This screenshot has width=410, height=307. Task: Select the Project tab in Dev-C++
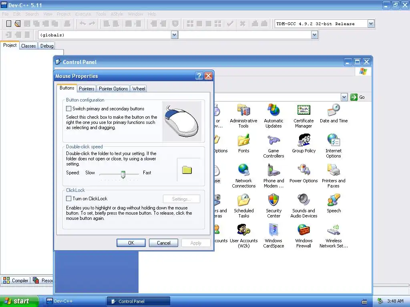[x=10, y=45]
